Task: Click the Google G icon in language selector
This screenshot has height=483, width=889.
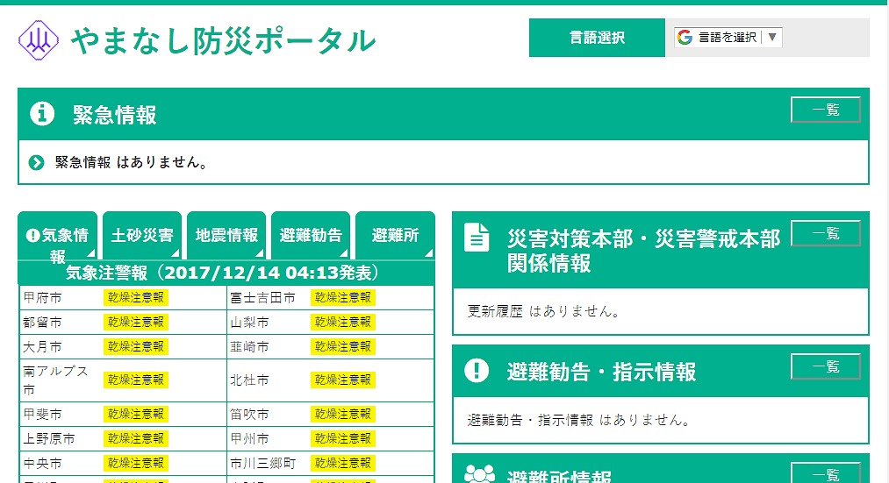Action: 685,38
